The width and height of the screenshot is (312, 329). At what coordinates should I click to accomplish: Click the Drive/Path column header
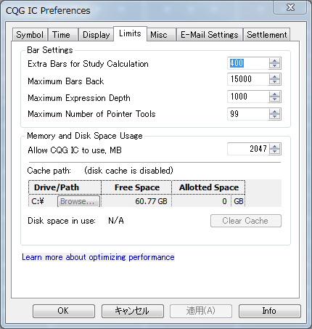(x=65, y=187)
